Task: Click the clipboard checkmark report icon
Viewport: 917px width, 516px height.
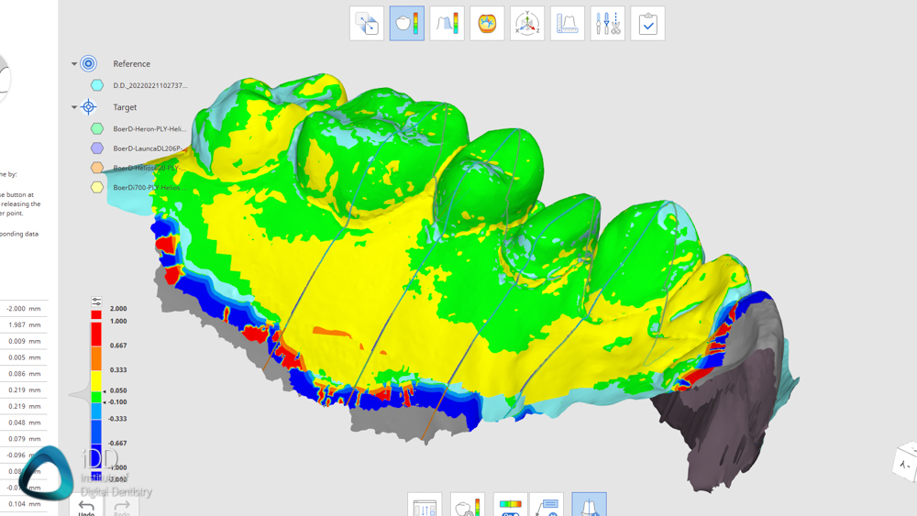Action: click(x=647, y=24)
